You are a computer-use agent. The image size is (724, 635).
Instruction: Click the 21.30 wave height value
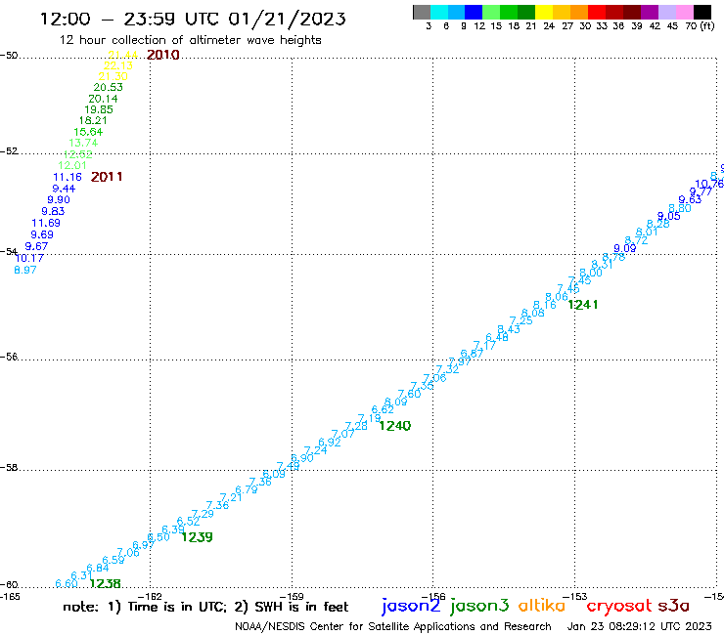pyautogui.click(x=113, y=76)
